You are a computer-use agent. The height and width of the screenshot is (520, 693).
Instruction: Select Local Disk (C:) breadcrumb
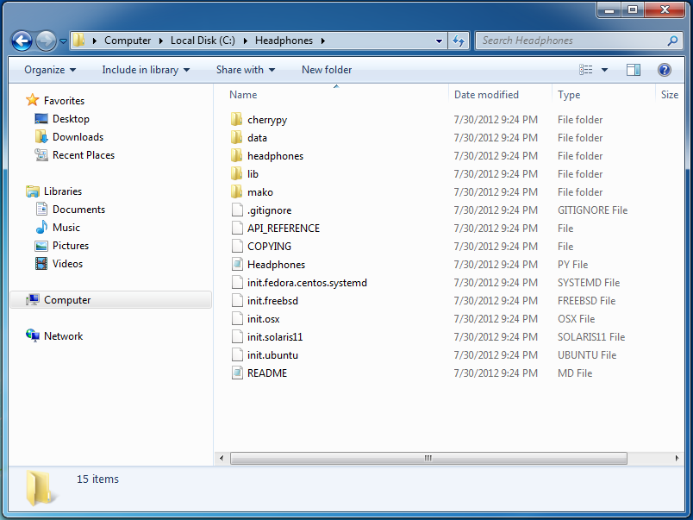pos(203,41)
